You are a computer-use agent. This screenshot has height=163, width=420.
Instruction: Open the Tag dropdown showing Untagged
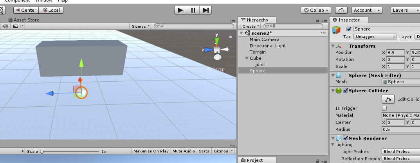point(375,37)
